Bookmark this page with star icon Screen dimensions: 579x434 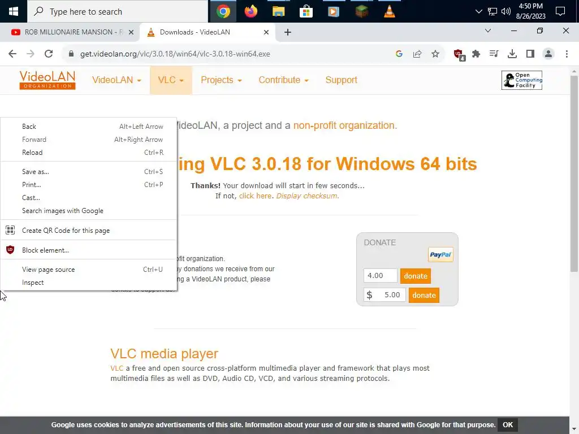point(435,54)
